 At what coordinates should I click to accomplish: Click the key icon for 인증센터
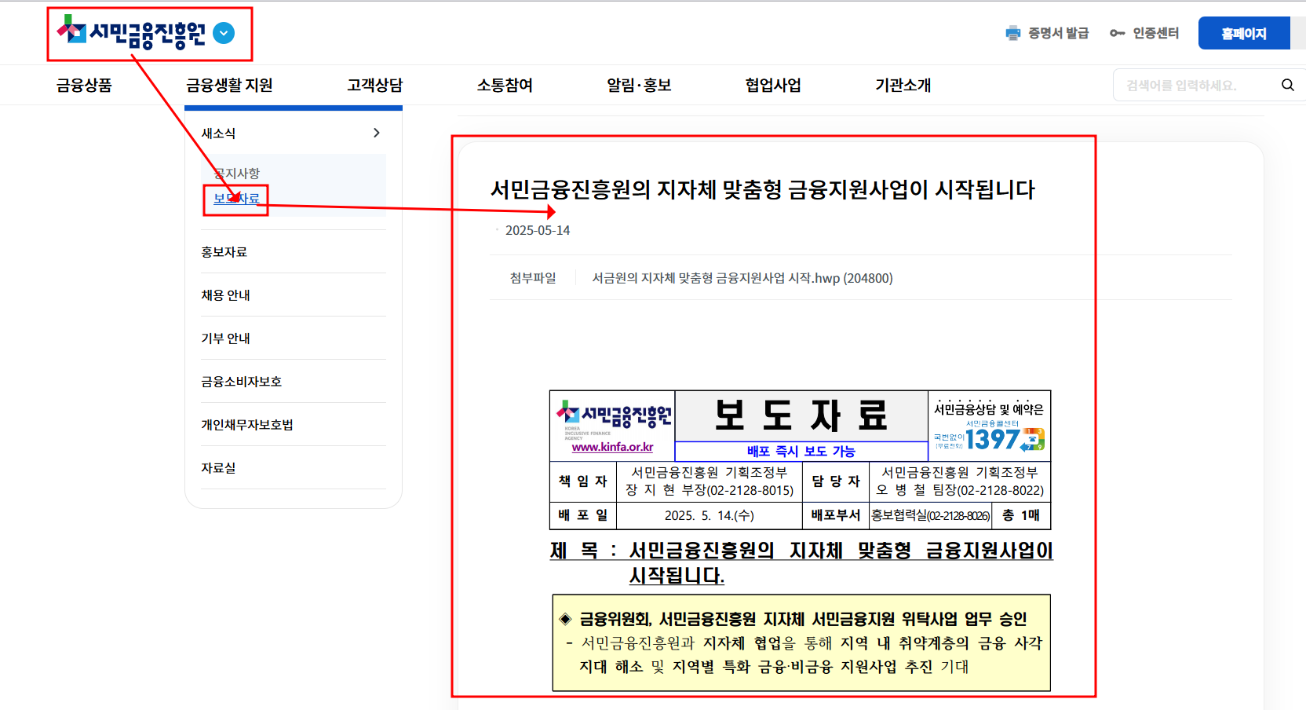click(x=1117, y=33)
